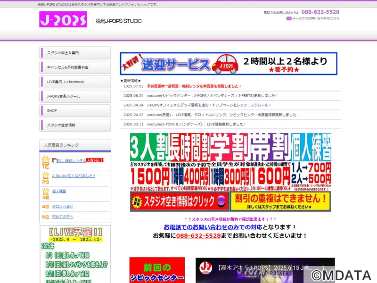377x283 pixels.
Task: Click the red J-POPS car illustration
Action: pyautogui.click(x=226, y=64)
